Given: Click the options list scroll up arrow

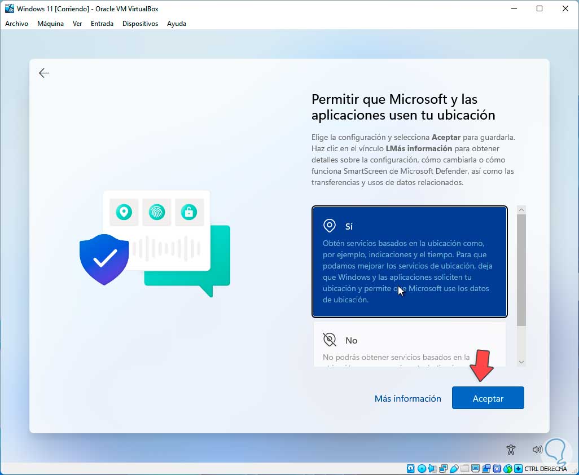Looking at the screenshot, I should click(x=521, y=210).
